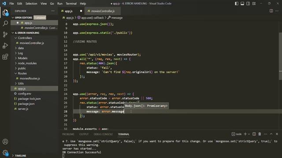282x158 pixels.
Task: Open editor more actions ellipsis
Action: click(x=277, y=11)
